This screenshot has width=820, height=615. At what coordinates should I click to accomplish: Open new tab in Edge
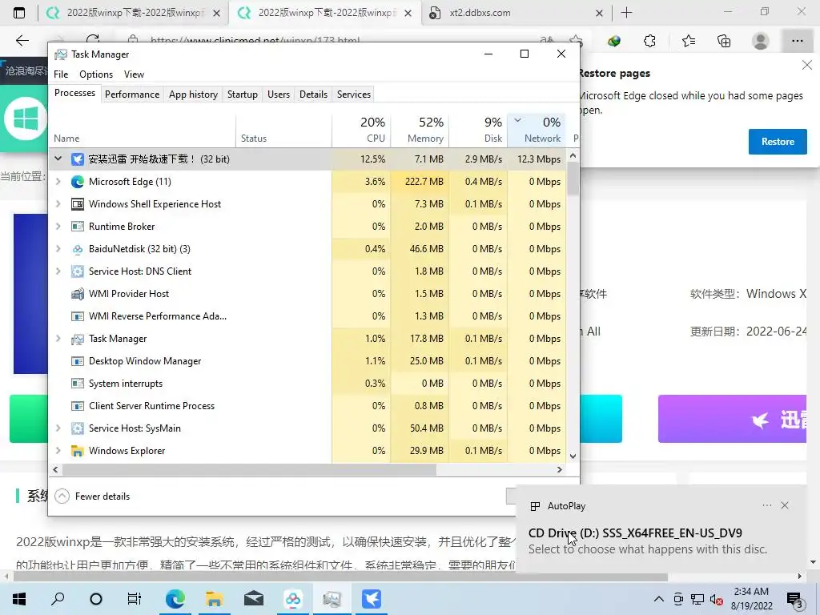point(626,13)
